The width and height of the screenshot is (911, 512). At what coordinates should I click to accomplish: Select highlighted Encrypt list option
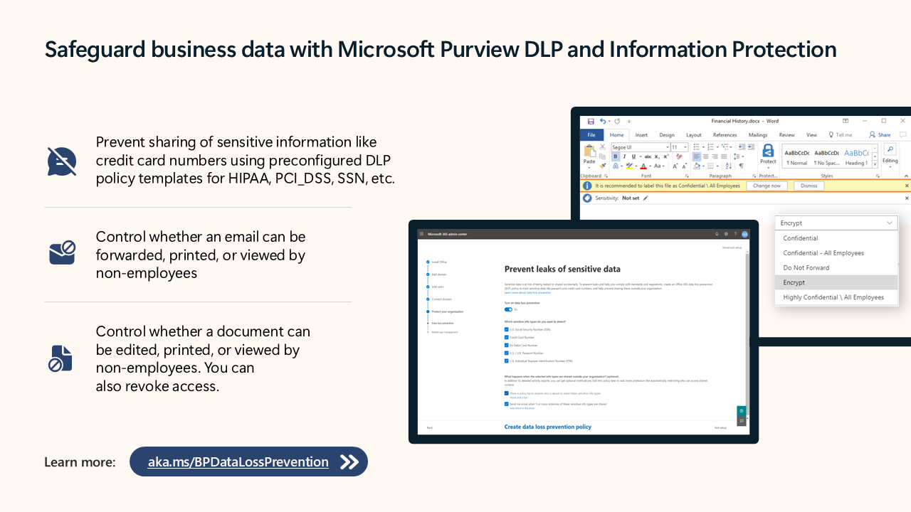[836, 282]
